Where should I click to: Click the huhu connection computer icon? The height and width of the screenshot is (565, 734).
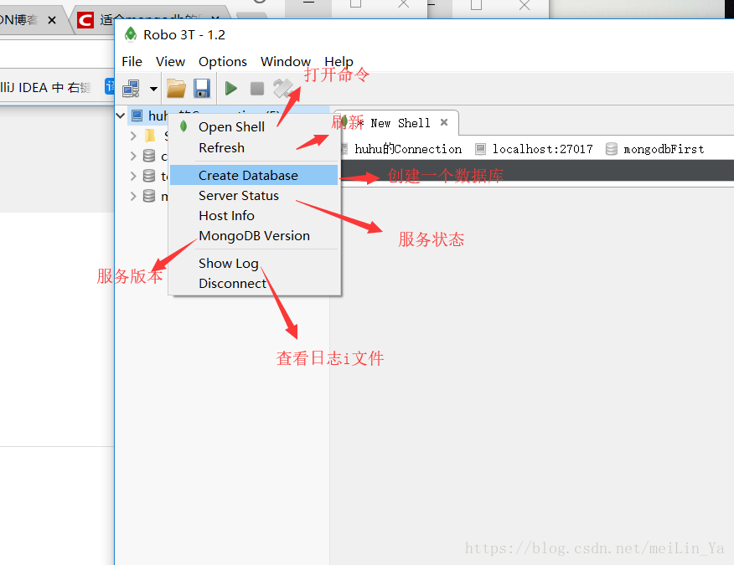[137, 116]
